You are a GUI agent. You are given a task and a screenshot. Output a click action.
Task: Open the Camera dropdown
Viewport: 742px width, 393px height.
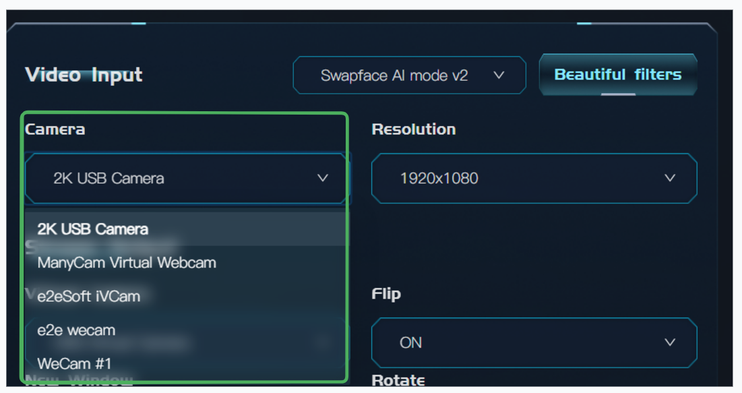tap(185, 178)
